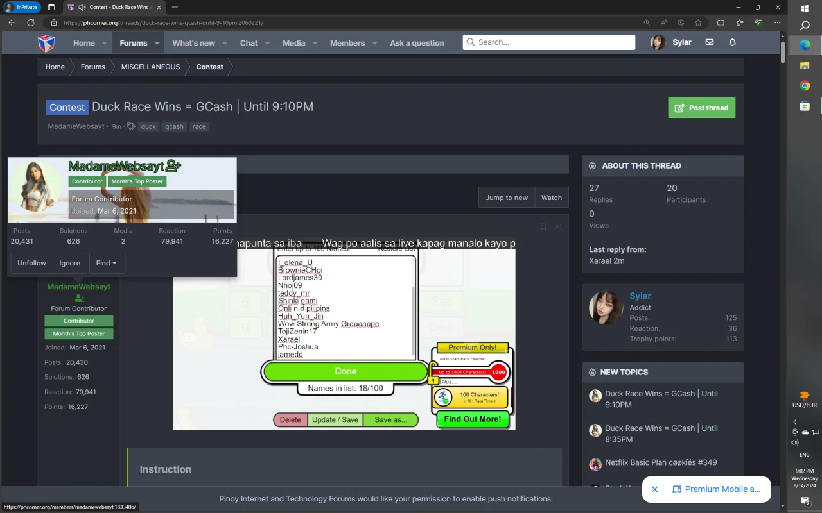This screenshot has width=822, height=513.
Task: Open Members in the navigation bar
Action: click(347, 43)
